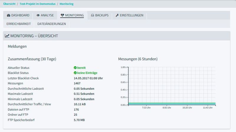Click the 10:20 Uhr axis label
This screenshot has width=236, height=132.
(x=187, y=108)
